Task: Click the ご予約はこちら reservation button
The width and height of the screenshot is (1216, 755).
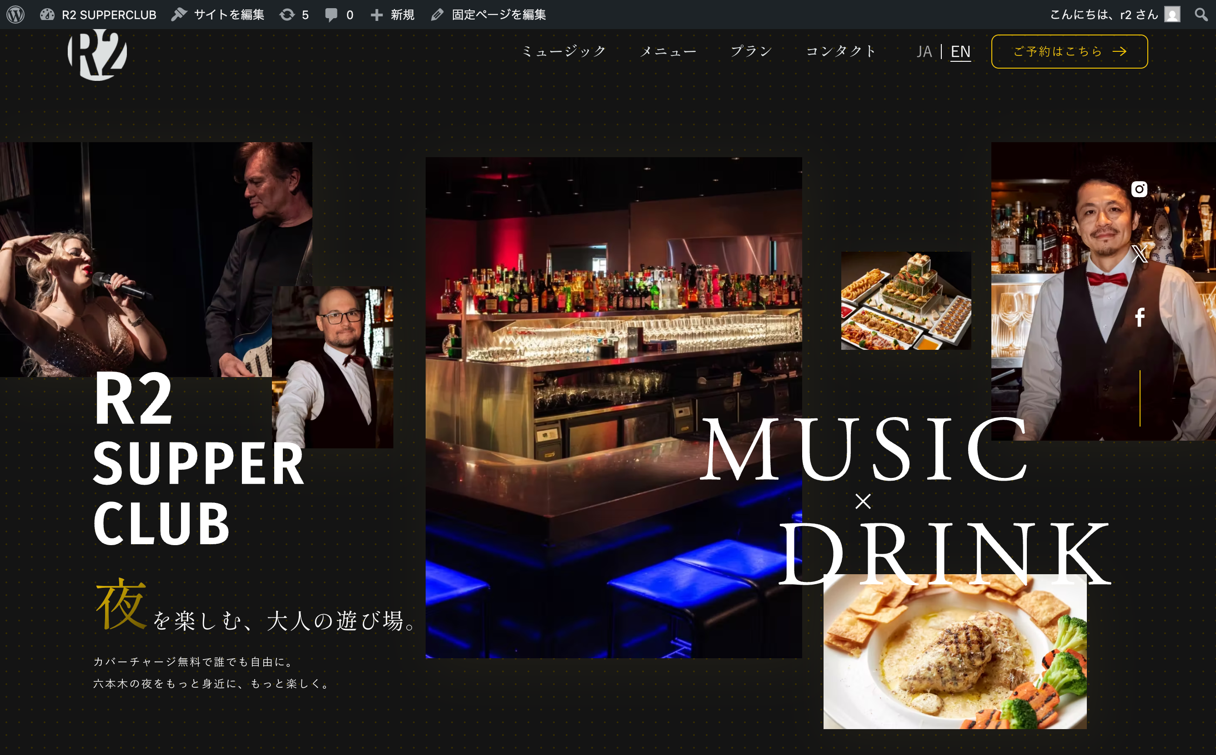Action: pyautogui.click(x=1070, y=51)
